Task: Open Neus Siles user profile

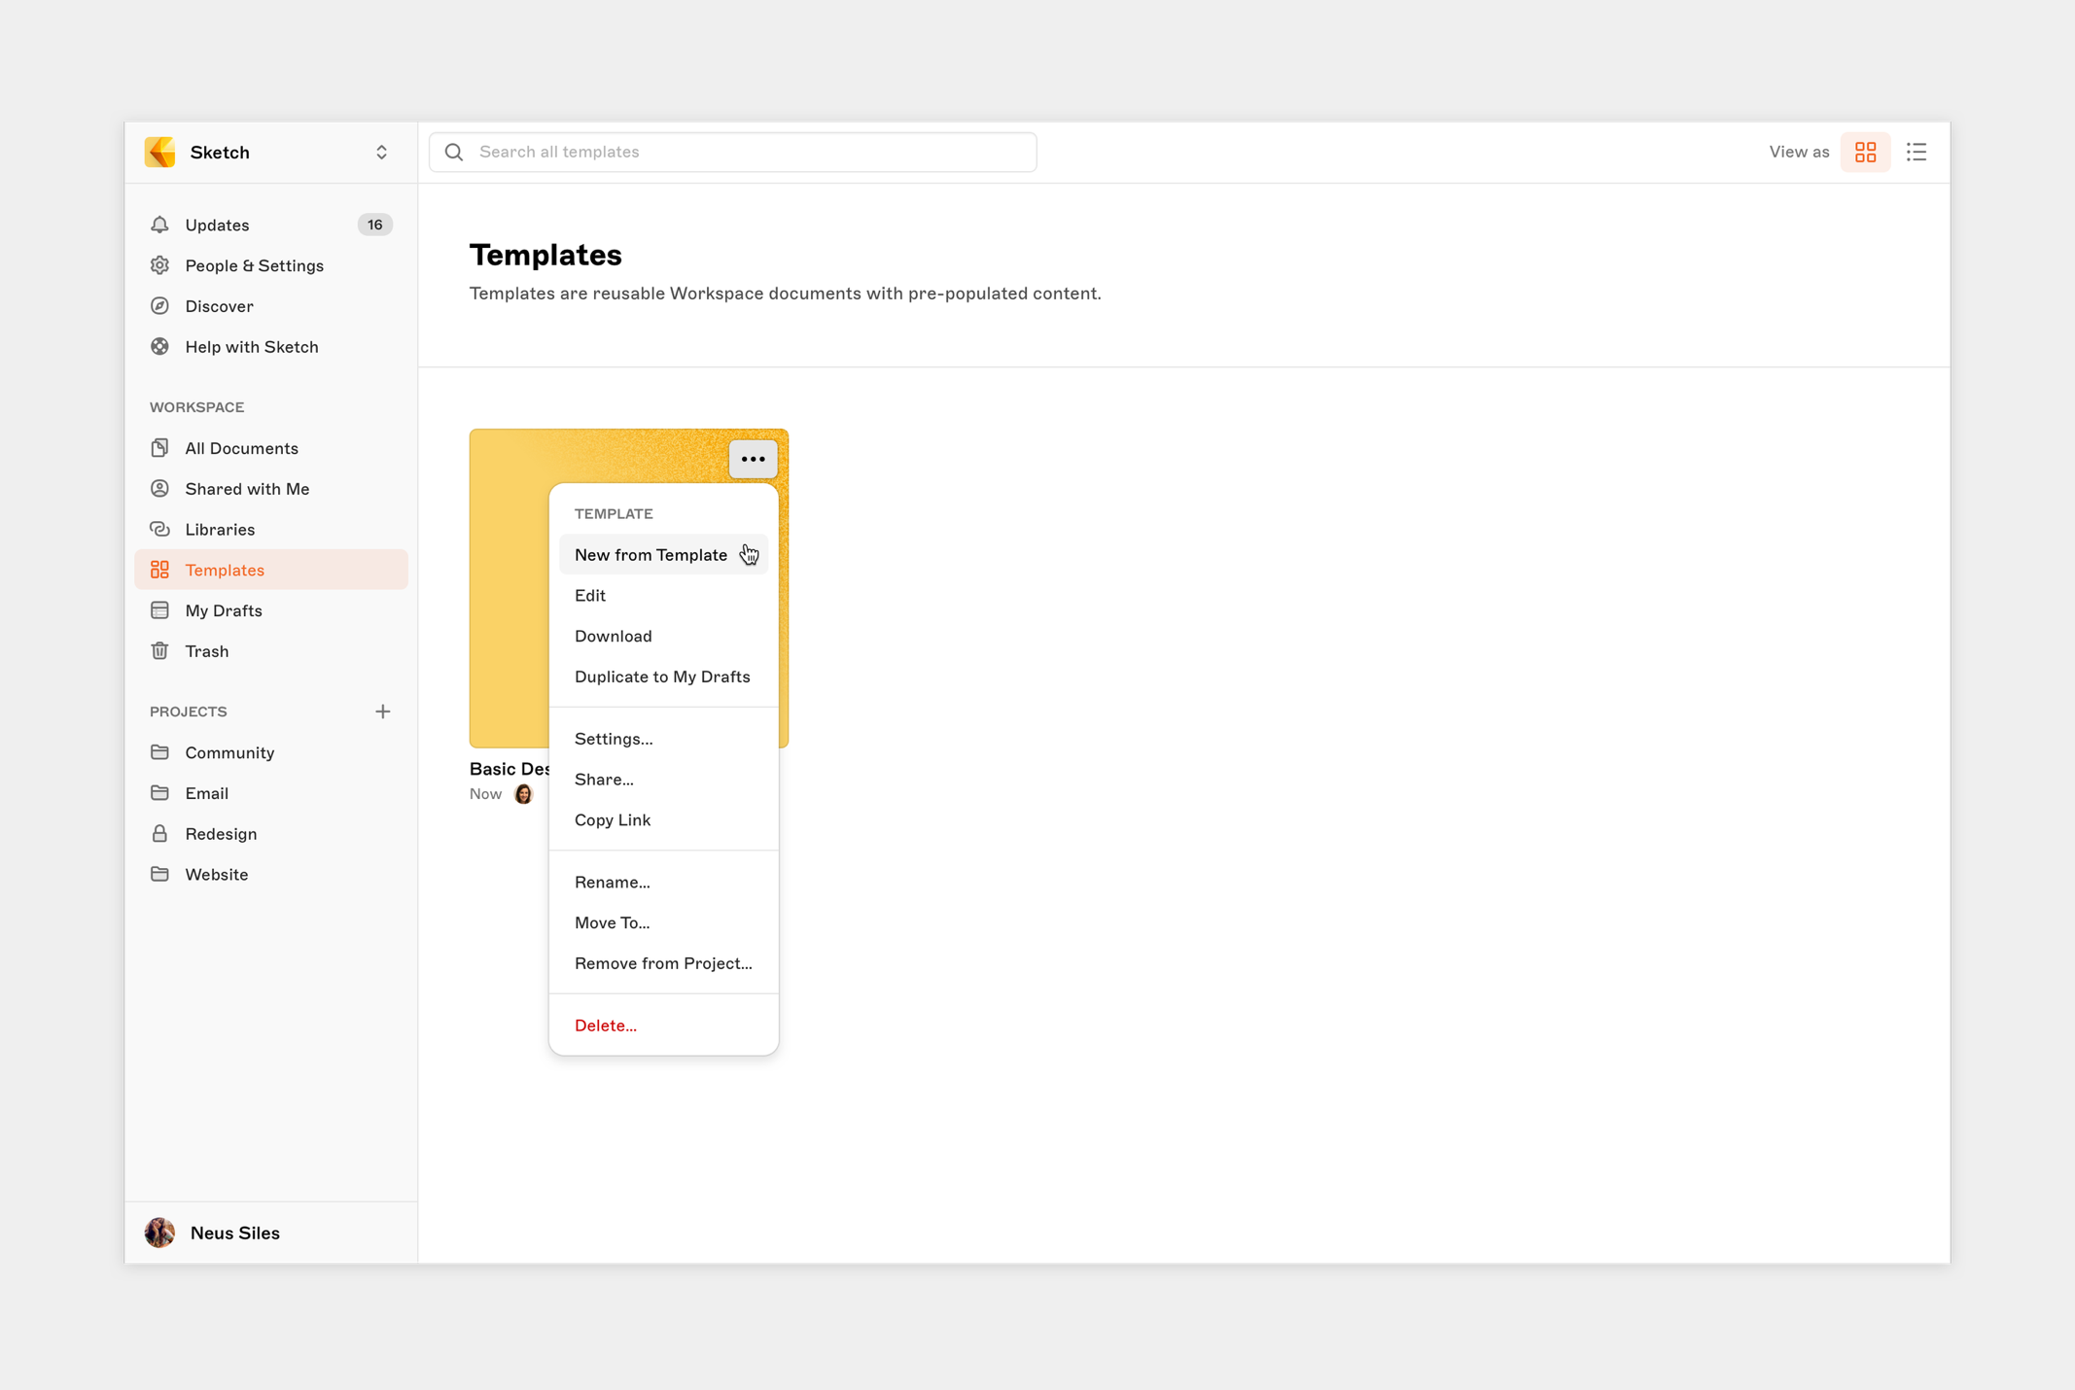Action: click(234, 1233)
